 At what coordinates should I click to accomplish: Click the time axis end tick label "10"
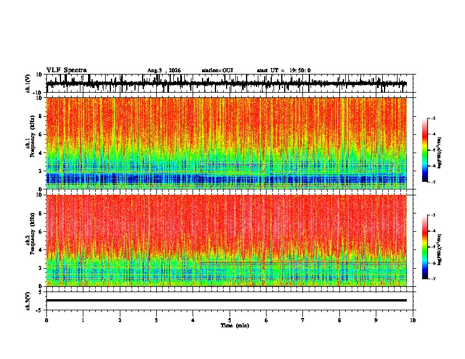[413, 320]
